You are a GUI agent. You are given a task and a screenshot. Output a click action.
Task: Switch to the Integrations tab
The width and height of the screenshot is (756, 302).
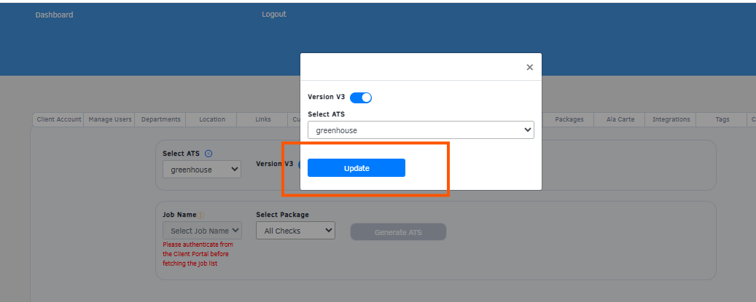[671, 119]
